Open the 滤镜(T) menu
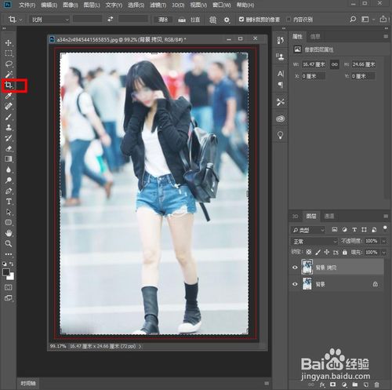 pos(158,5)
